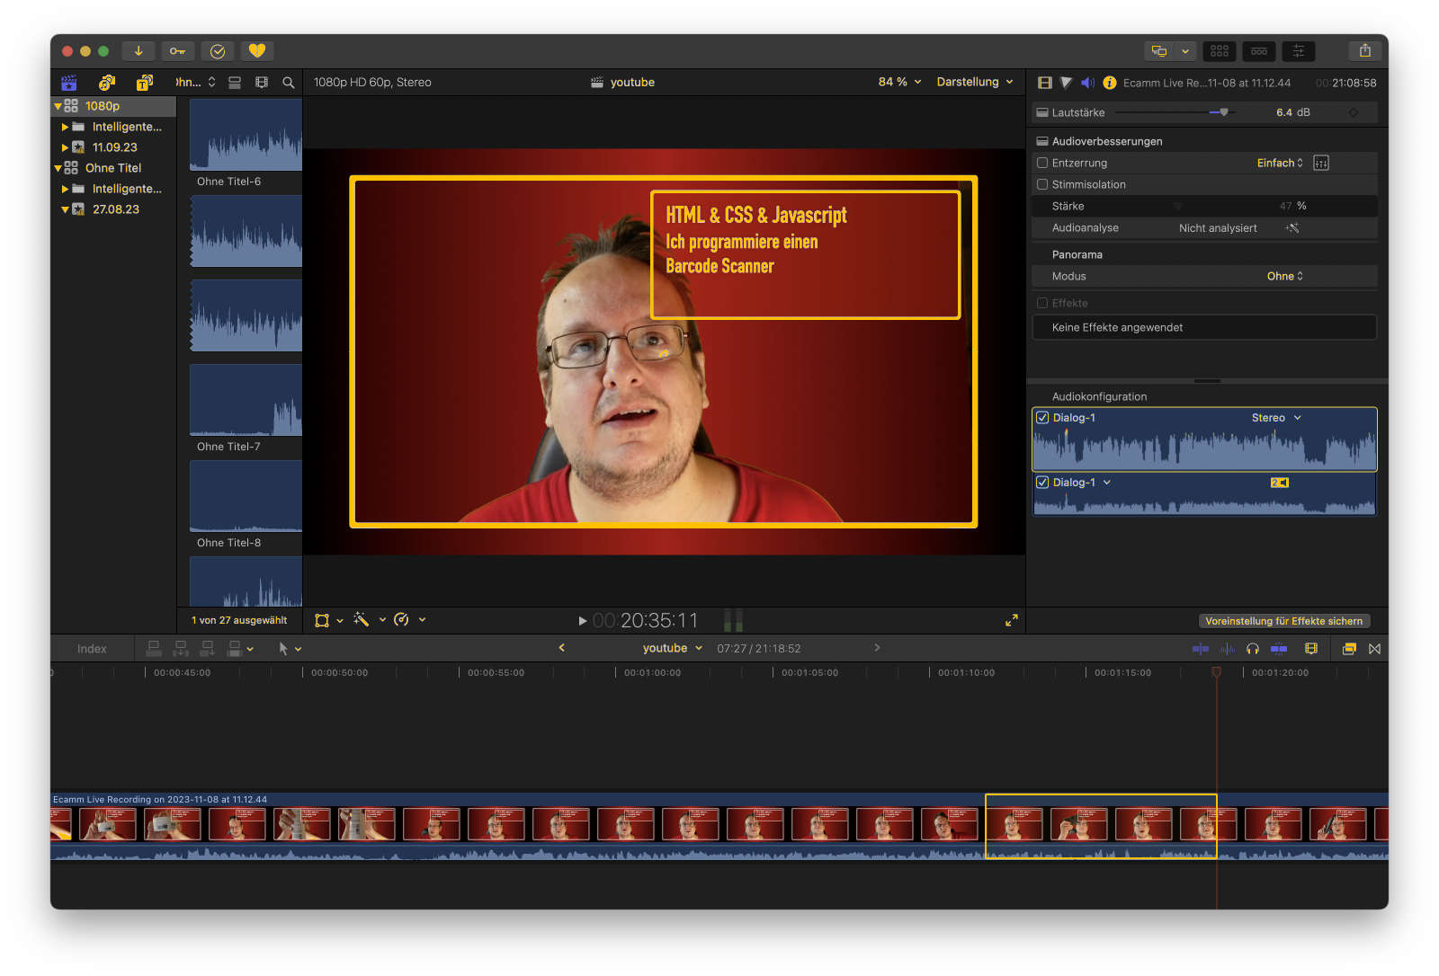Enable the Entzerrung checkbox
Viewport: 1439px width, 976px height.
point(1042,164)
